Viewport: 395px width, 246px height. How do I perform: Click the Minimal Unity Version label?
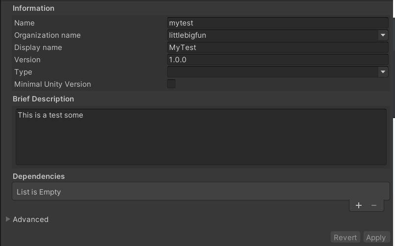pyautogui.click(x=52, y=84)
